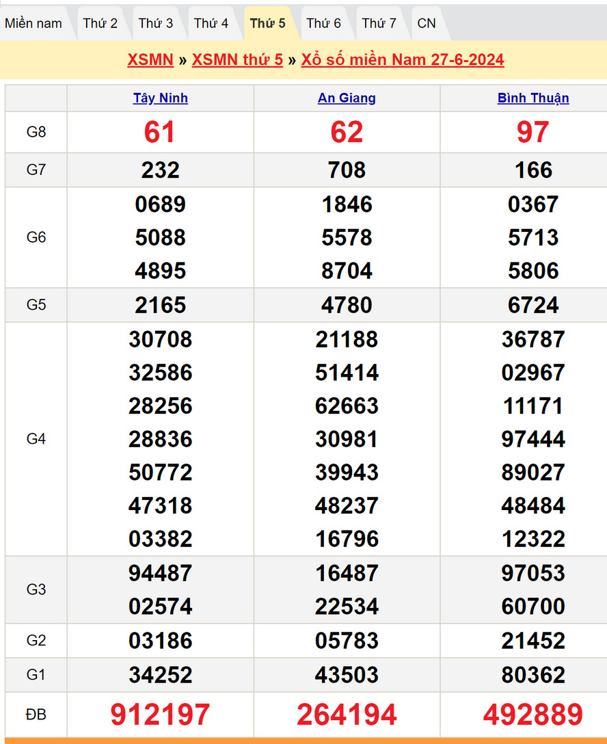Open the XSMN thứ 5 link

[x=237, y=59]
